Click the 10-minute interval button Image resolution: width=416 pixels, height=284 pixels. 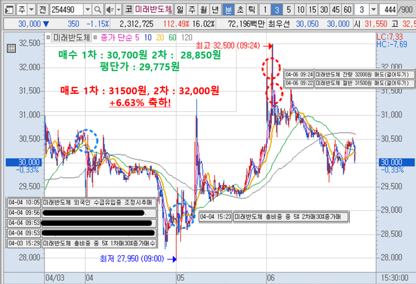click(x=300, y=9)
